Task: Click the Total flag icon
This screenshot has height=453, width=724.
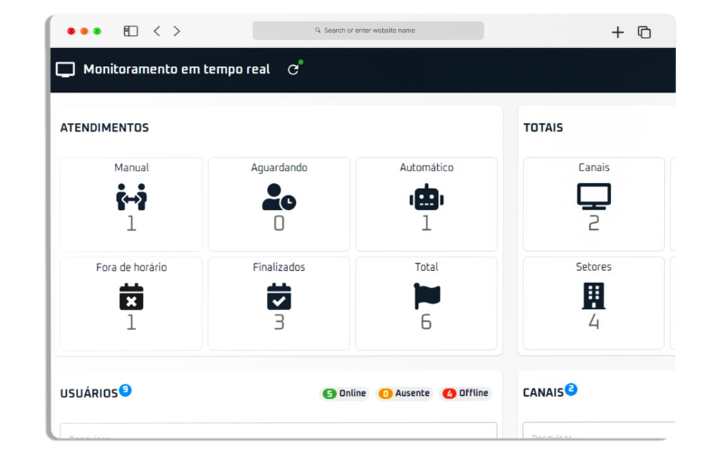Action: (x=426, y=296)
